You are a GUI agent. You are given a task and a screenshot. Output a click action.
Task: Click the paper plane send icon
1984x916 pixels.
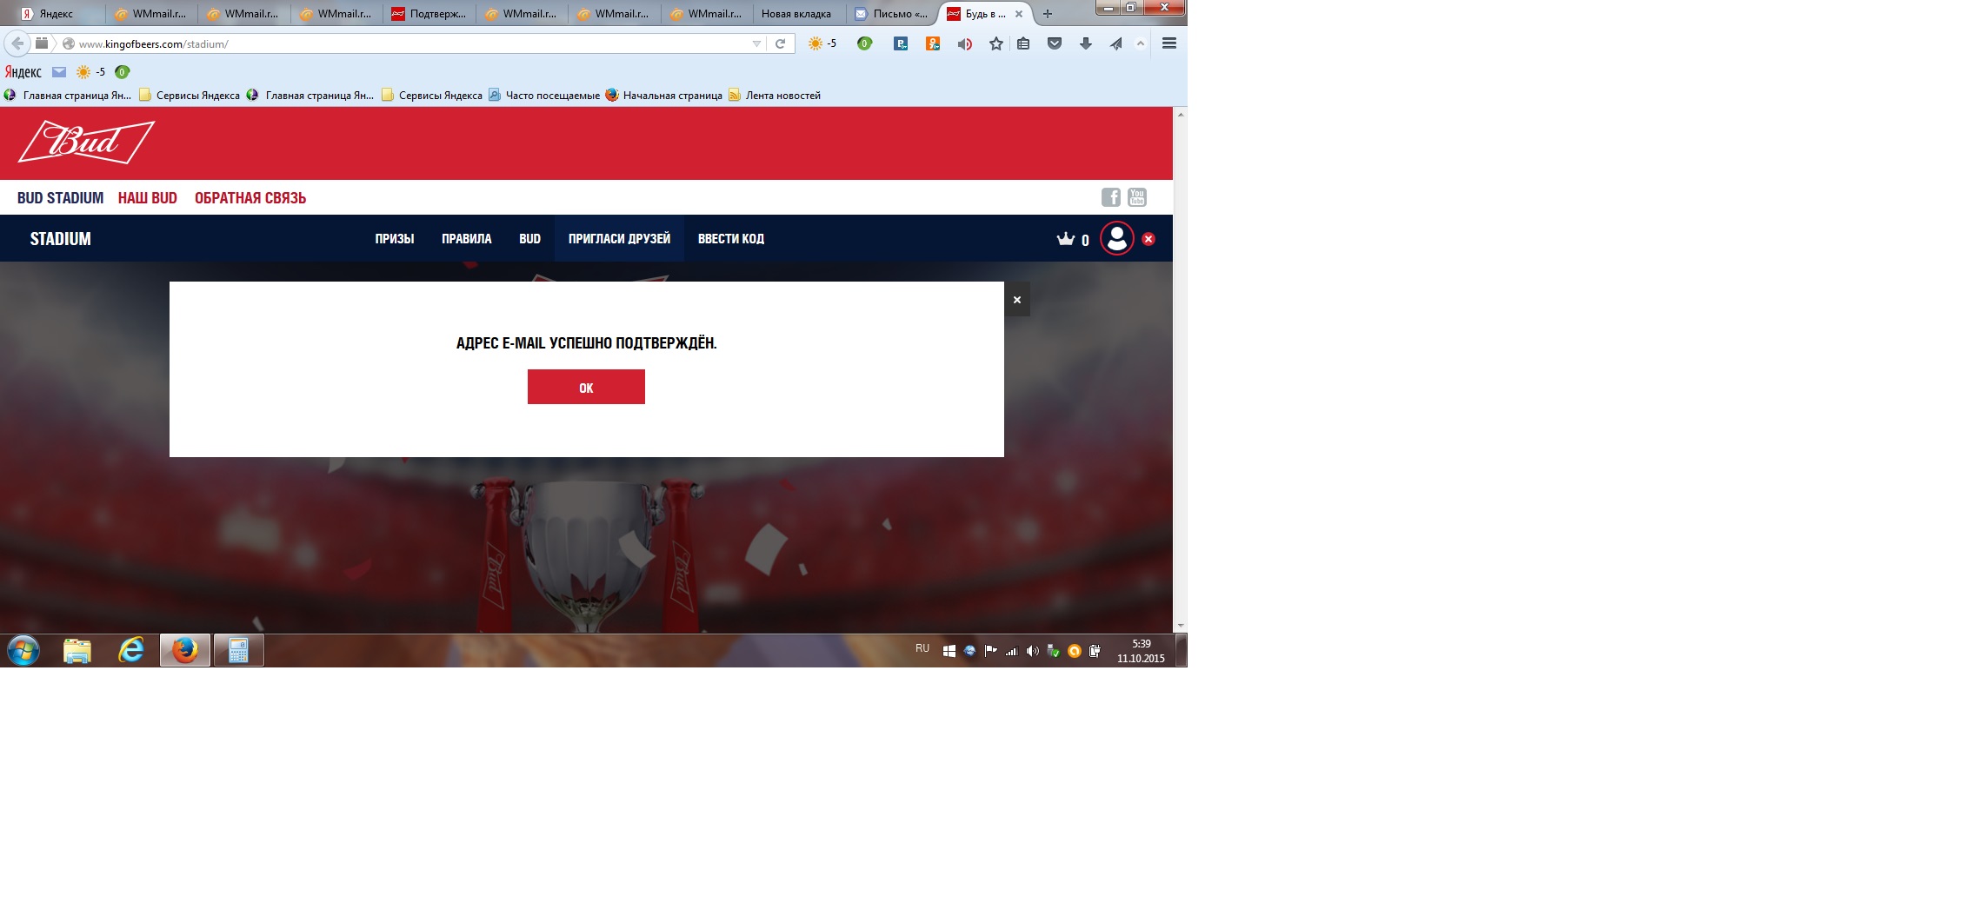click(1116, 43)
